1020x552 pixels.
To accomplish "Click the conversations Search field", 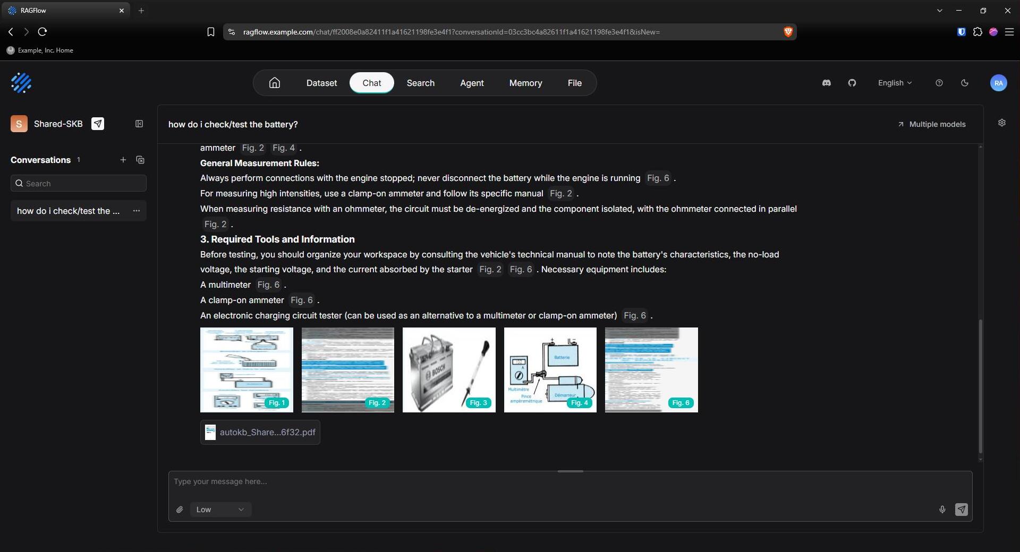I will (79, 183).
